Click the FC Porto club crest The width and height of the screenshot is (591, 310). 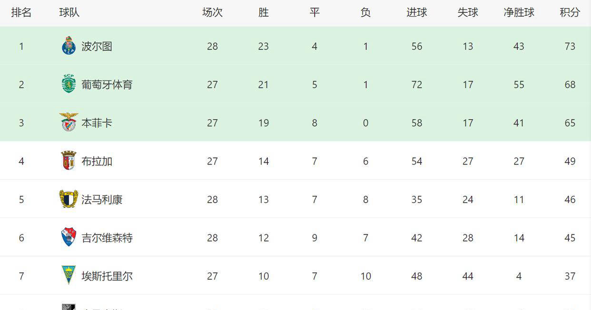point(69,46)
